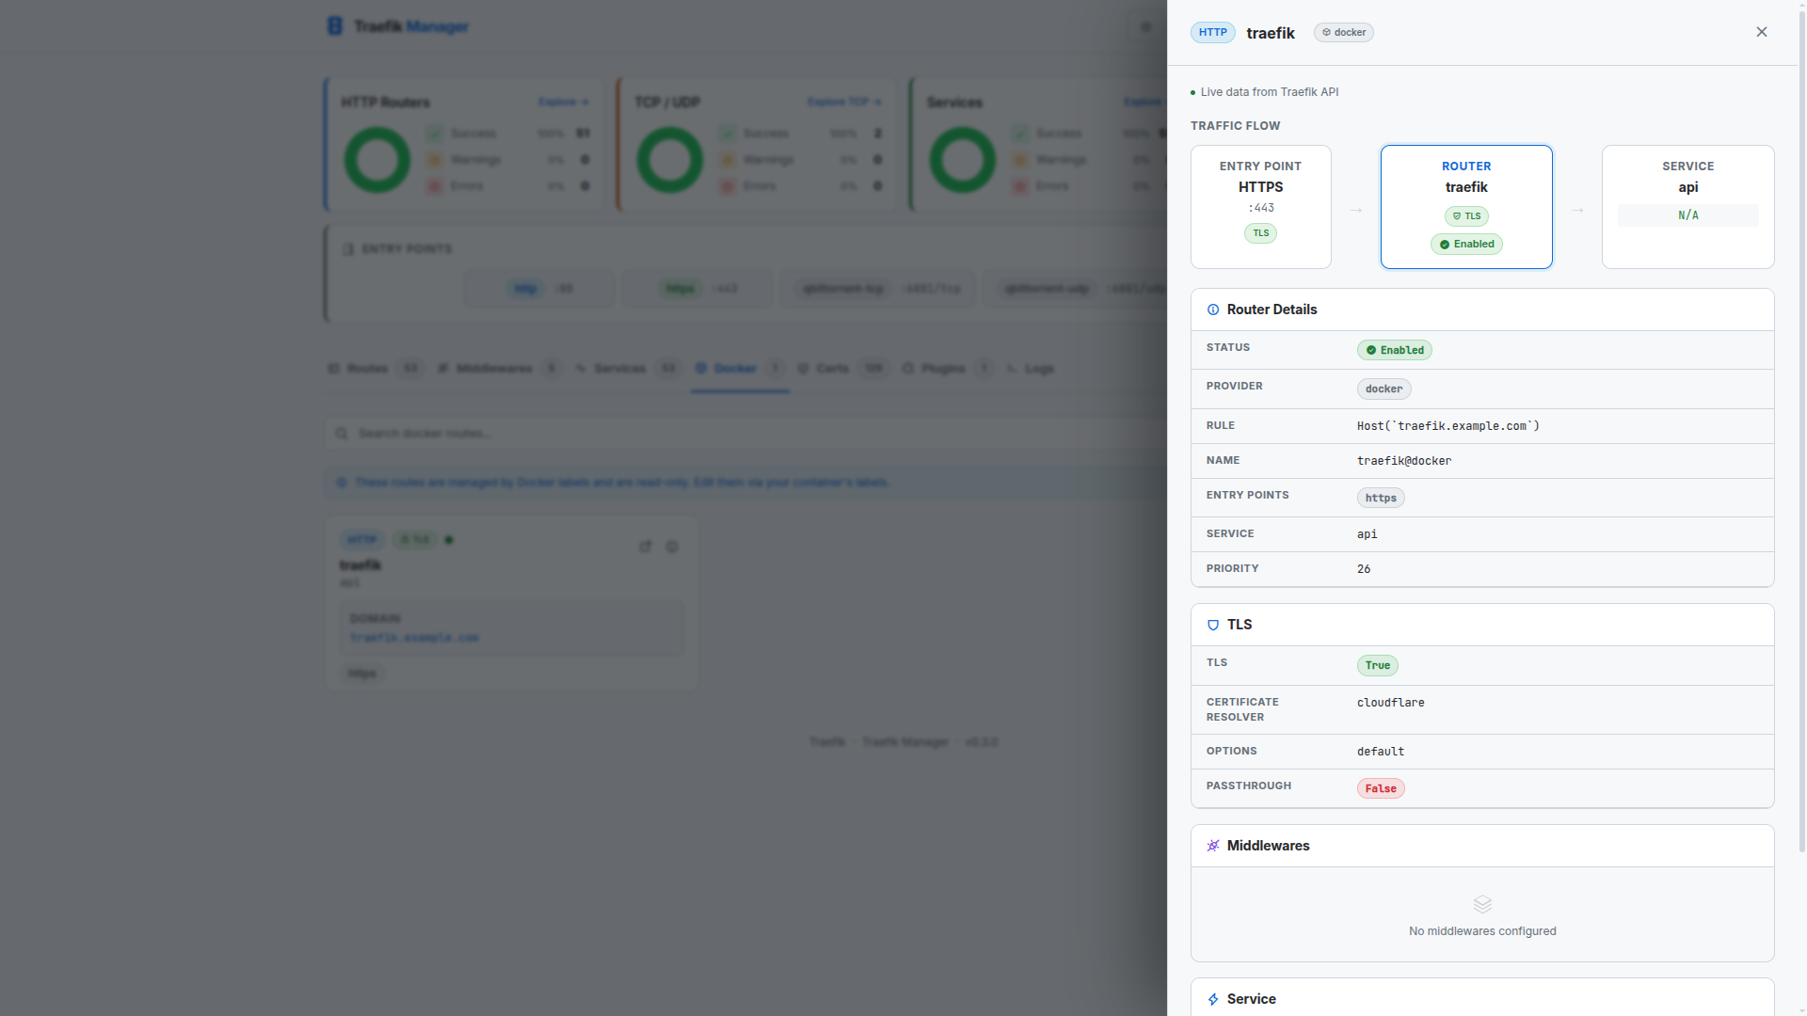
Task: Click the lightning icon beside Service heading
Action: [1213, 999]
